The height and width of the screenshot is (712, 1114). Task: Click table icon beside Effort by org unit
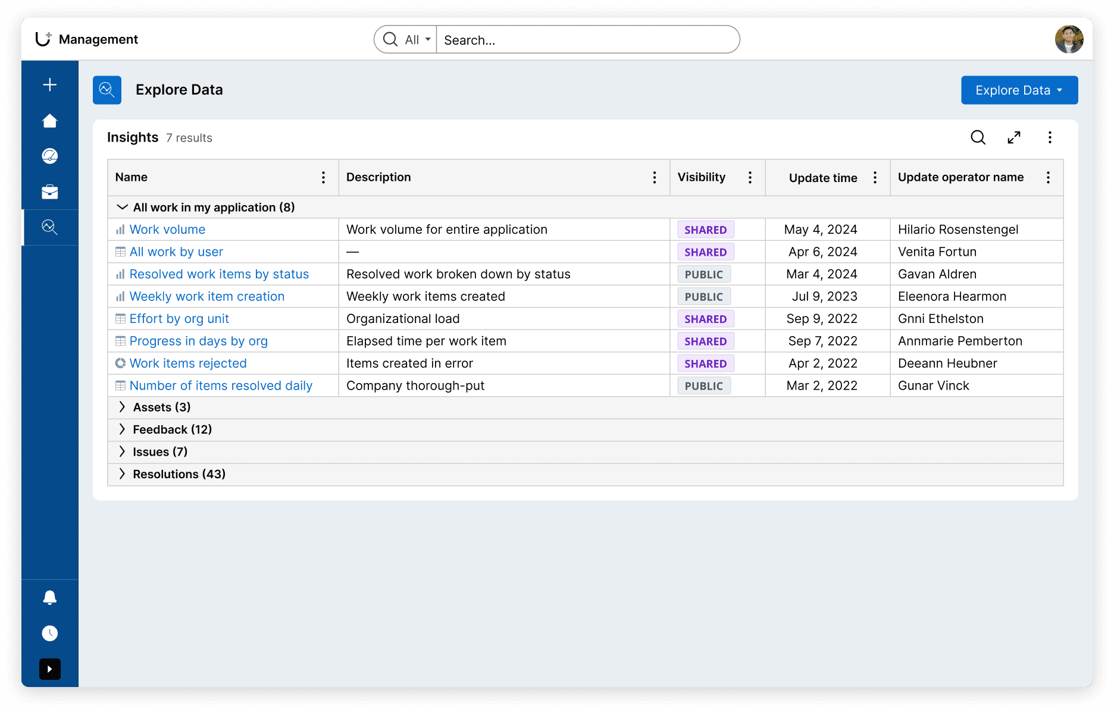pyautogui.click(x=120, y=319)
